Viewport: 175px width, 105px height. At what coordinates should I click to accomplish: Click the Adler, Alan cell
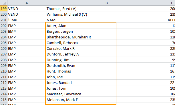click(106, 26)
